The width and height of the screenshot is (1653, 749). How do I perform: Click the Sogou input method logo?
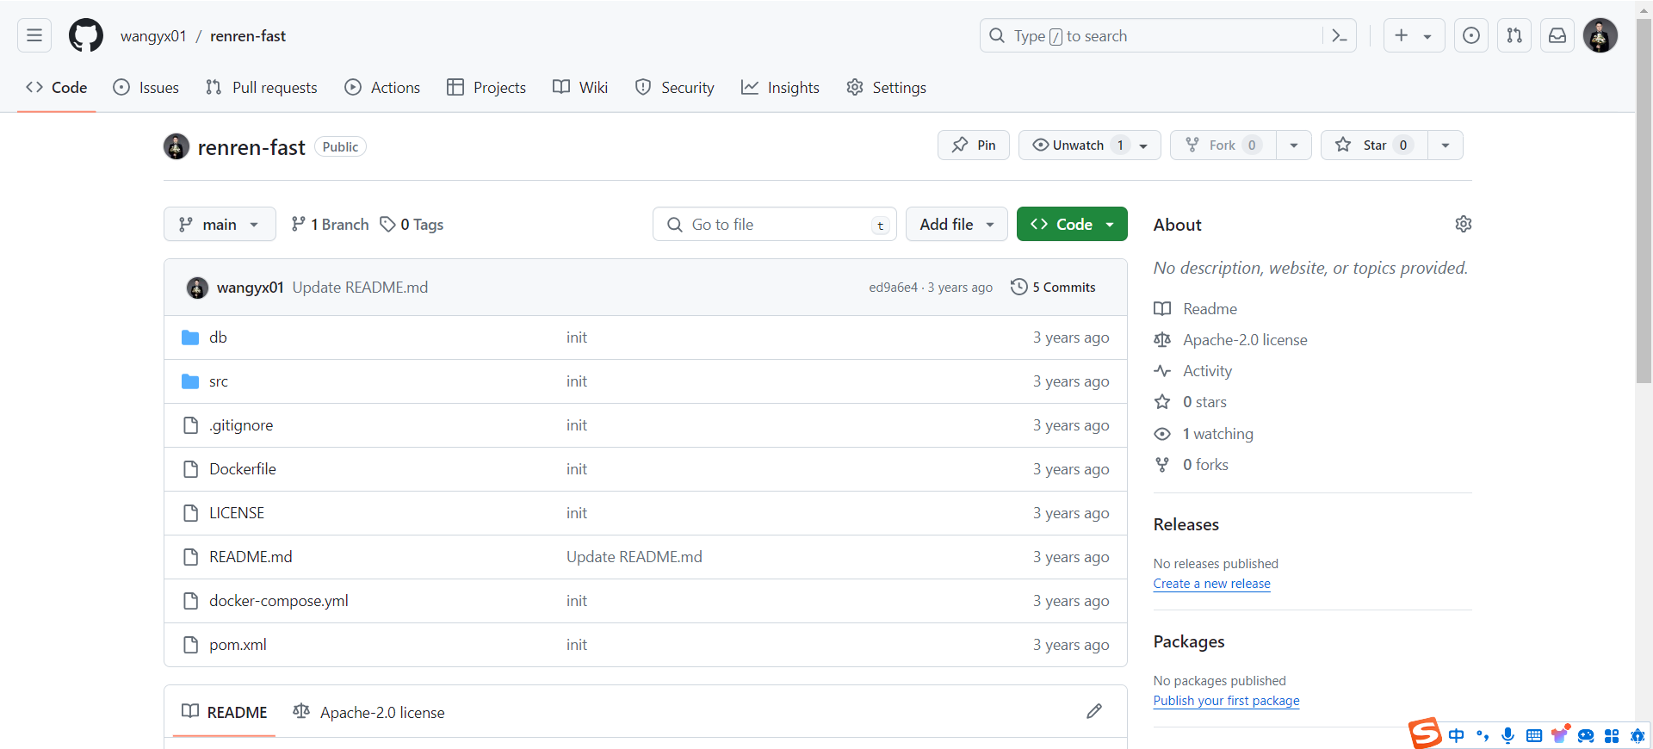point(1425,734)
